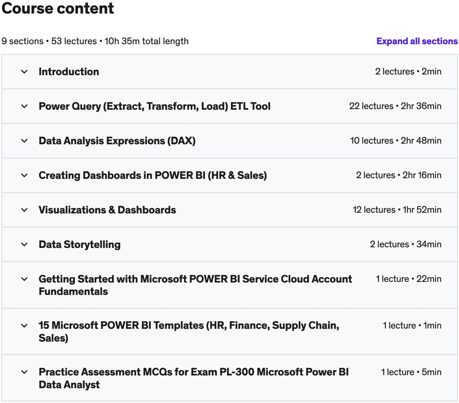Screen dimensions: 459x403
Task: Expand the Data Analysis Expressions (DAX) chevron
Action: click(x=24, y=141)
